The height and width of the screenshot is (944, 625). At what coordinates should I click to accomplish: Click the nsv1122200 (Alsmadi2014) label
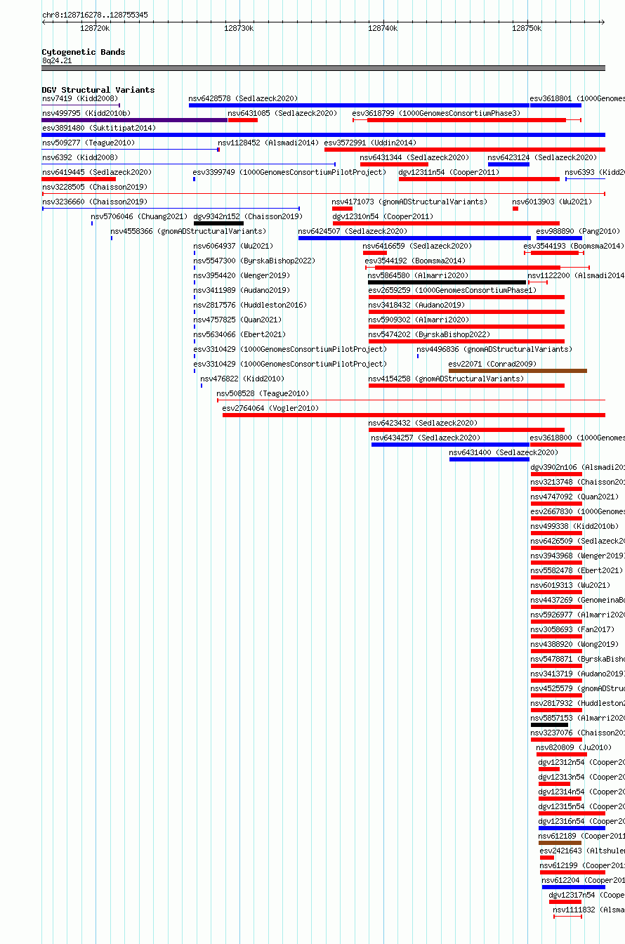[577, 275]
